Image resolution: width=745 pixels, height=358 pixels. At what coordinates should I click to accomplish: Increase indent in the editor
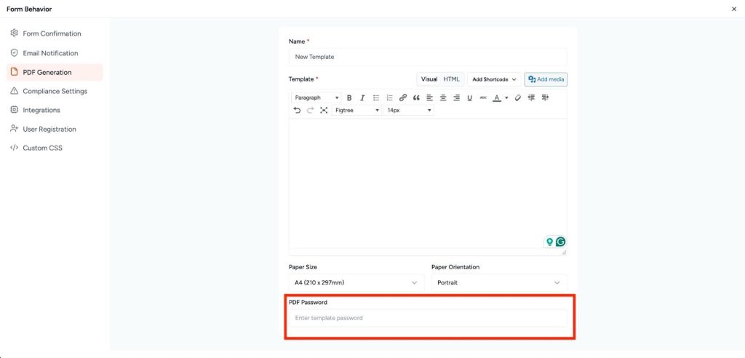click(545, 98)
